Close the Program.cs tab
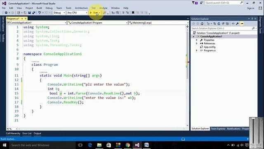 point(26,19)
